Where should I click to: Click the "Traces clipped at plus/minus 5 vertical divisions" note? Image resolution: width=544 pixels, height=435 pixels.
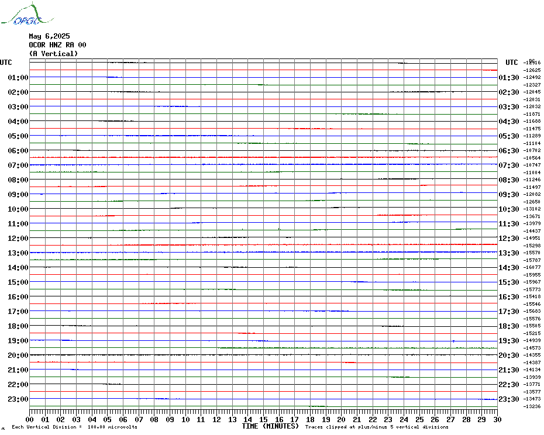377,427
